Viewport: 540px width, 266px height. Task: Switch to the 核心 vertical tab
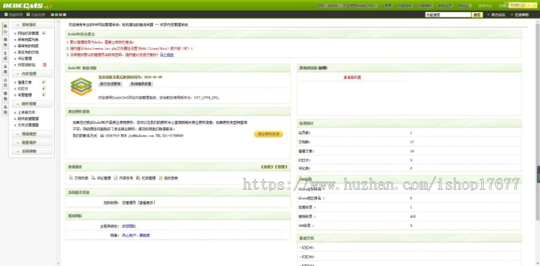tap(5, 29)
